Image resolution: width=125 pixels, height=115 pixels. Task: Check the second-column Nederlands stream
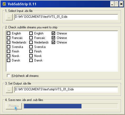31,42
